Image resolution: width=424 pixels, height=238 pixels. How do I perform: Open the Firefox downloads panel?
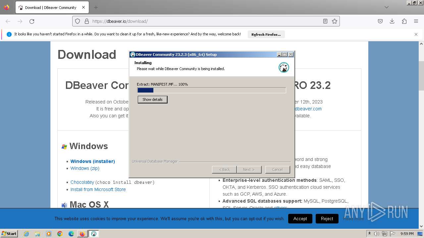(392, 21)
